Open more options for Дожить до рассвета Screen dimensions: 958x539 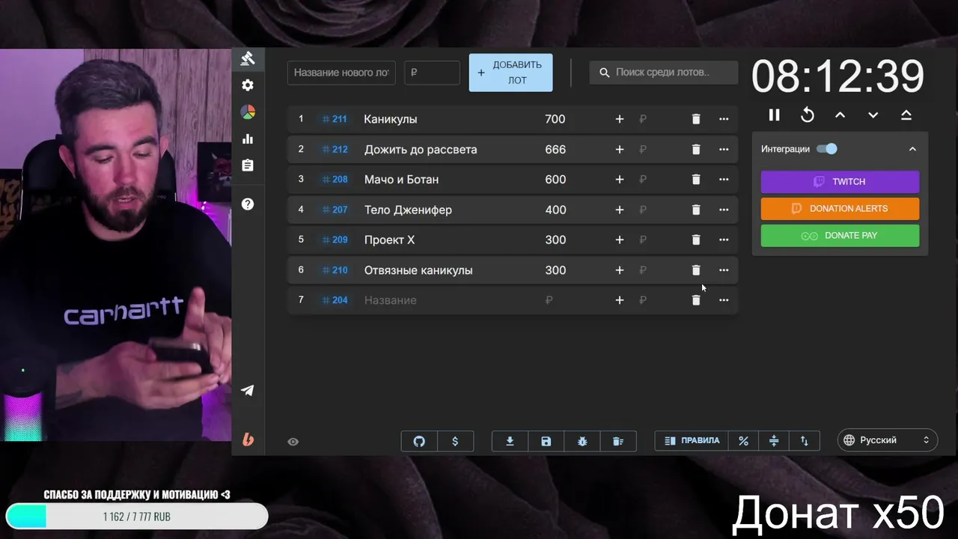[x=724, y=150]
